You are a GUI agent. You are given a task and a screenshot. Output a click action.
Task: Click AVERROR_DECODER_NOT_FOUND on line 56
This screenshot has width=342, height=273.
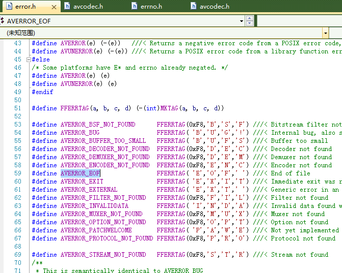coord(105,149)
